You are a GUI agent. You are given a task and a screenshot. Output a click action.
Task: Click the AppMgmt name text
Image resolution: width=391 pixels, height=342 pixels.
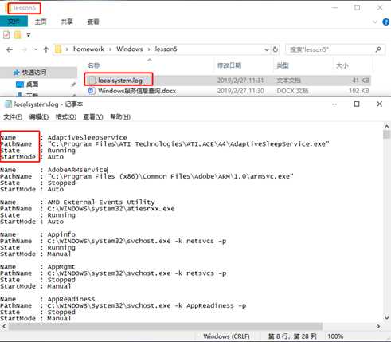point(61,267)
